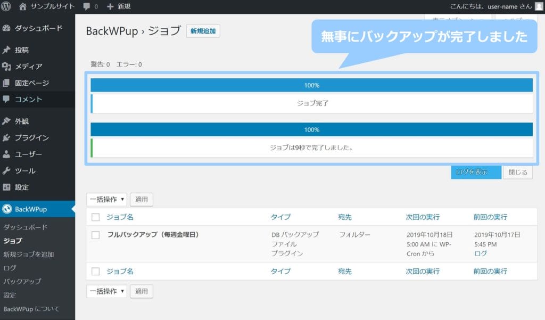Image resolution: width=545 pixels, height=320 pixels.
Task: Click the コメント bubble icon in sidebar
Action: pos(6,99)
